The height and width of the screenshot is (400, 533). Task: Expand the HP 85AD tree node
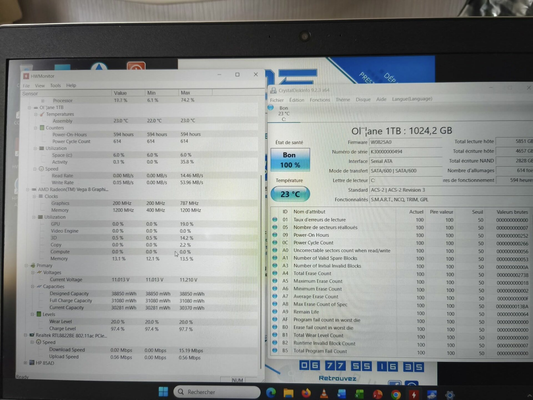(x=25, y=363)
